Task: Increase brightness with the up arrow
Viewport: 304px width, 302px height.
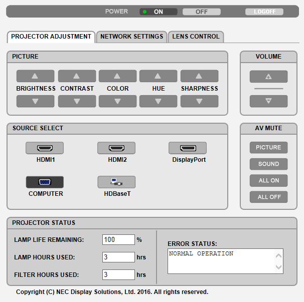Action: tap(35, 76)
